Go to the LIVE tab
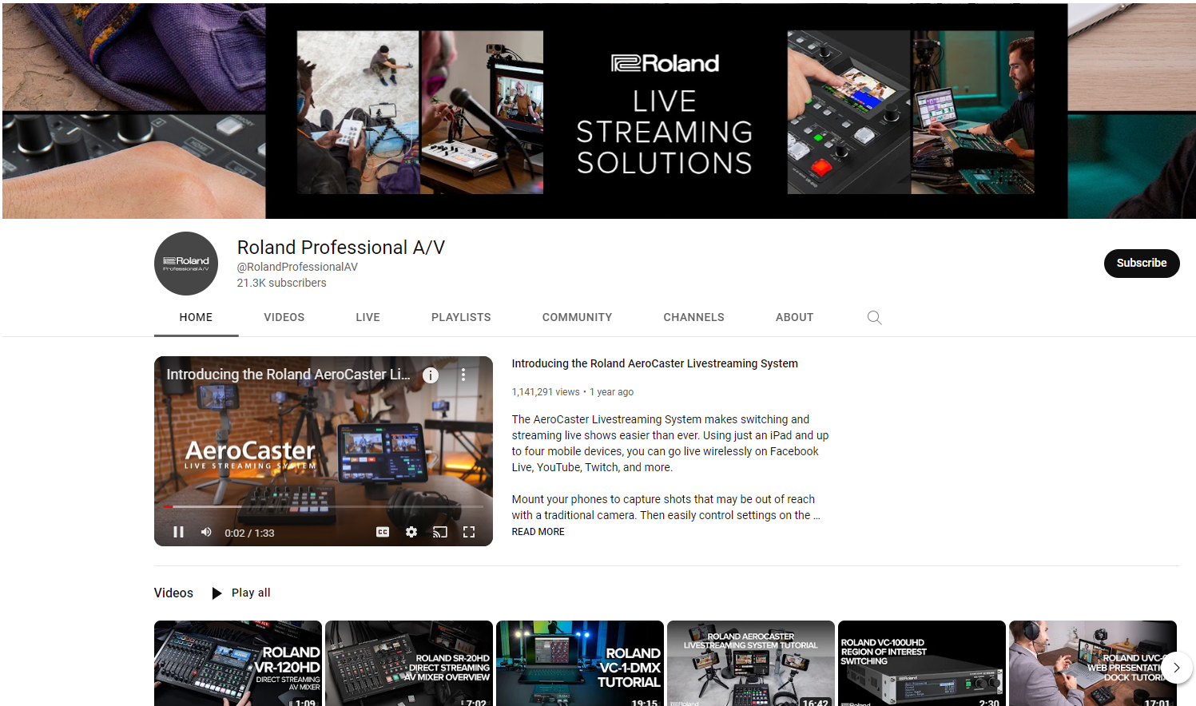This screenshot has width=1196, height=706. (x=368, y=317)
